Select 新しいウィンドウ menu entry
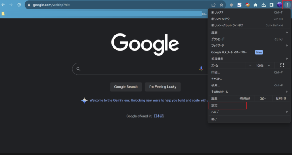This screenshot has height=155, width=292. [x=249, y=19]
